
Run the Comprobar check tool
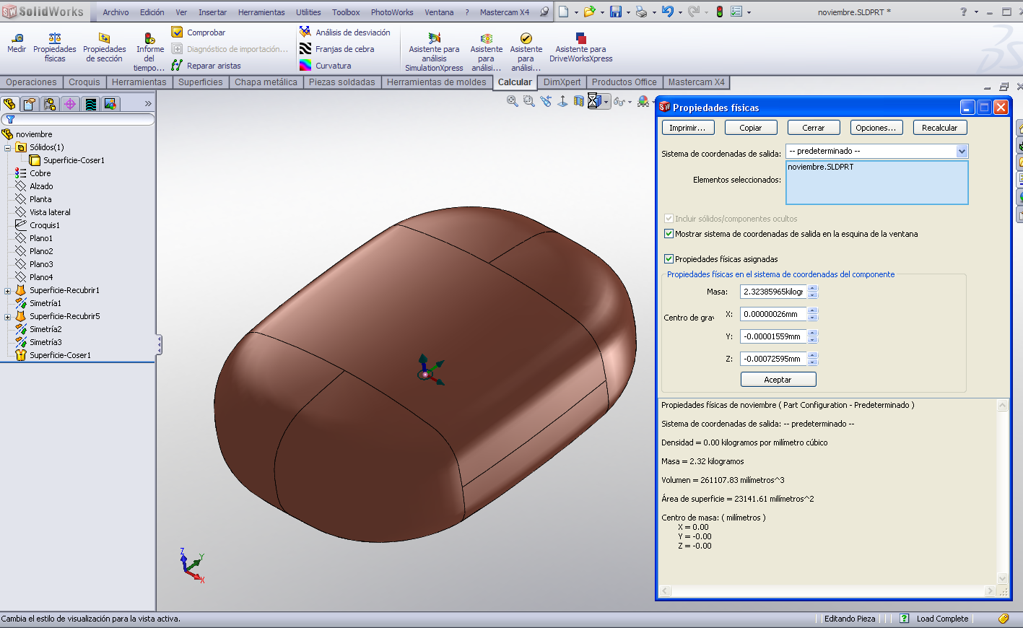[x=199, y=32]
